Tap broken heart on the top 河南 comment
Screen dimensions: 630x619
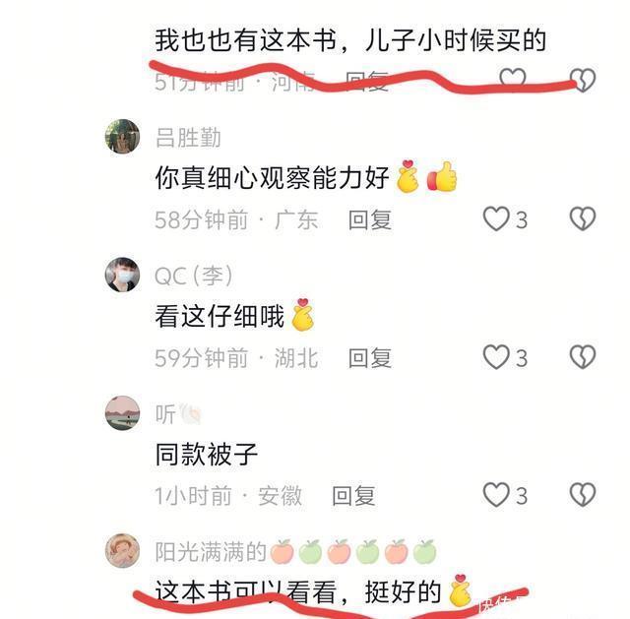click(x=583, y=80)
